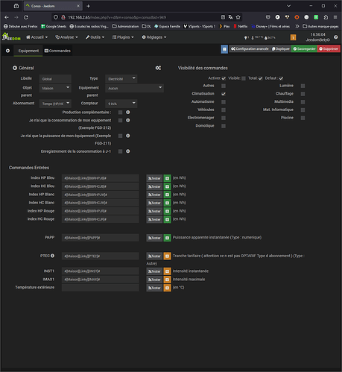Click the help question mark icon near clock

pos(336,37)
